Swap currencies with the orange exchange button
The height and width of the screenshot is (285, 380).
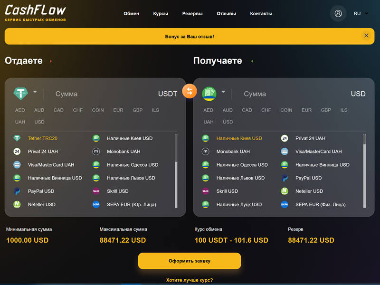(x=190, y=91)
